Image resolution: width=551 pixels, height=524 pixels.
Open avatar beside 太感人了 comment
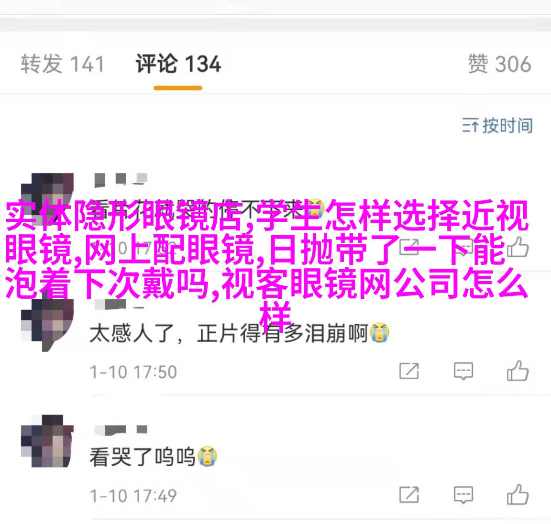(x=47, y=325)
